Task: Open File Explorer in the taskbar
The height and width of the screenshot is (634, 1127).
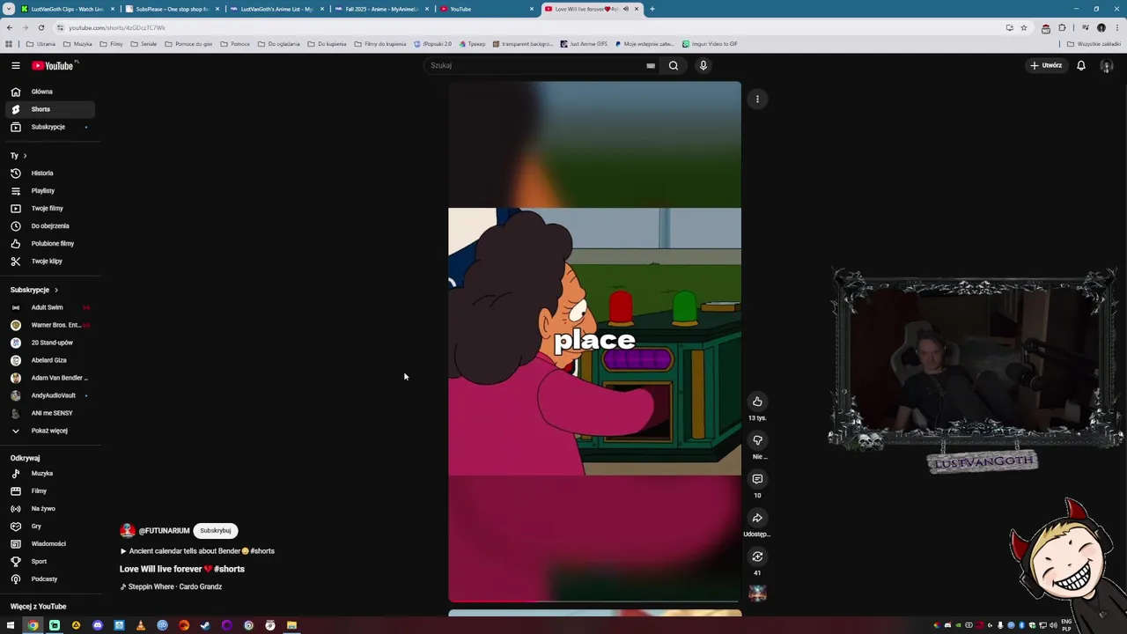Action: pos(291,625)
